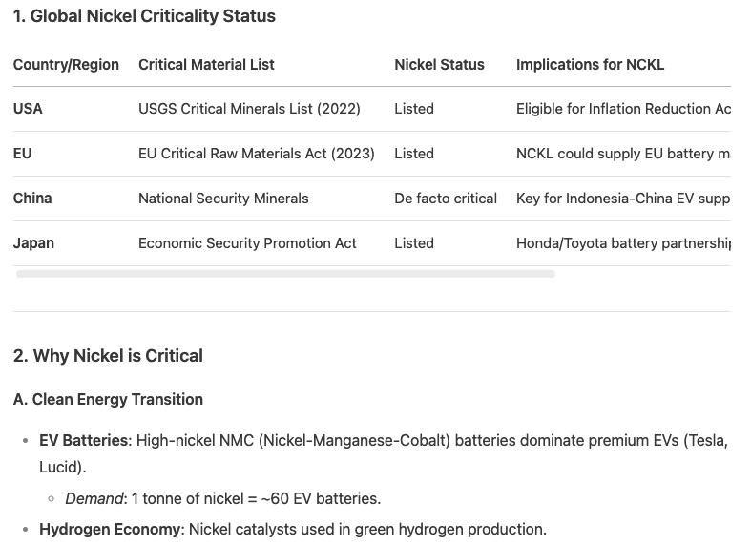Click the table's horizontal scrollbar
751x545 pixels.
[x=285, y=274]
